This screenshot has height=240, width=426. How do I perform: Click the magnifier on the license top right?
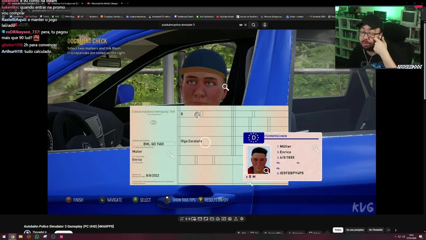click(x=315, y=148)
